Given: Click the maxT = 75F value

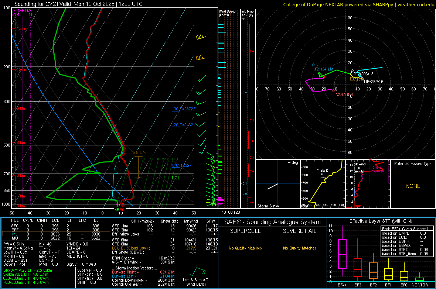Looking at the screenshot, I should click(x=49, y=256).
